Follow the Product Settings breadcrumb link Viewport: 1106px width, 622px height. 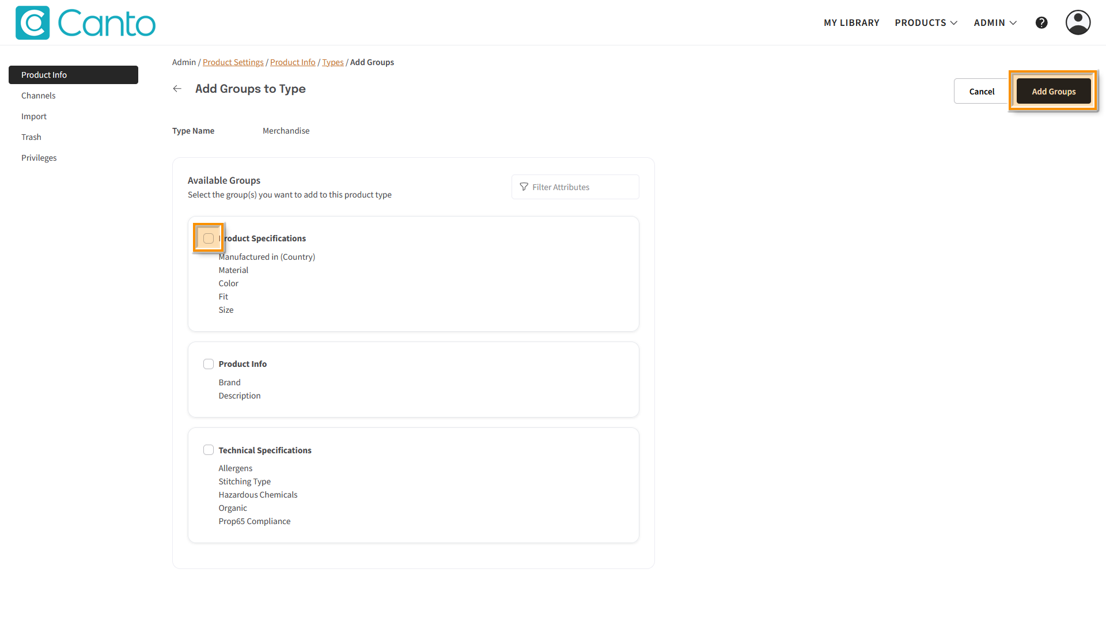point(233,62)
